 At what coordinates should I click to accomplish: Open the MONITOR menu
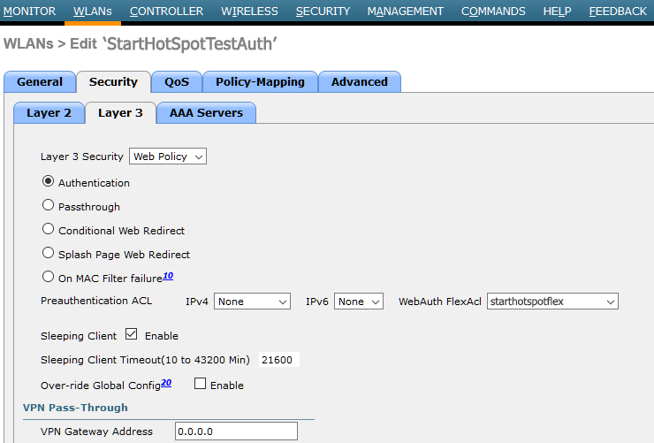[x=29, y=11]
